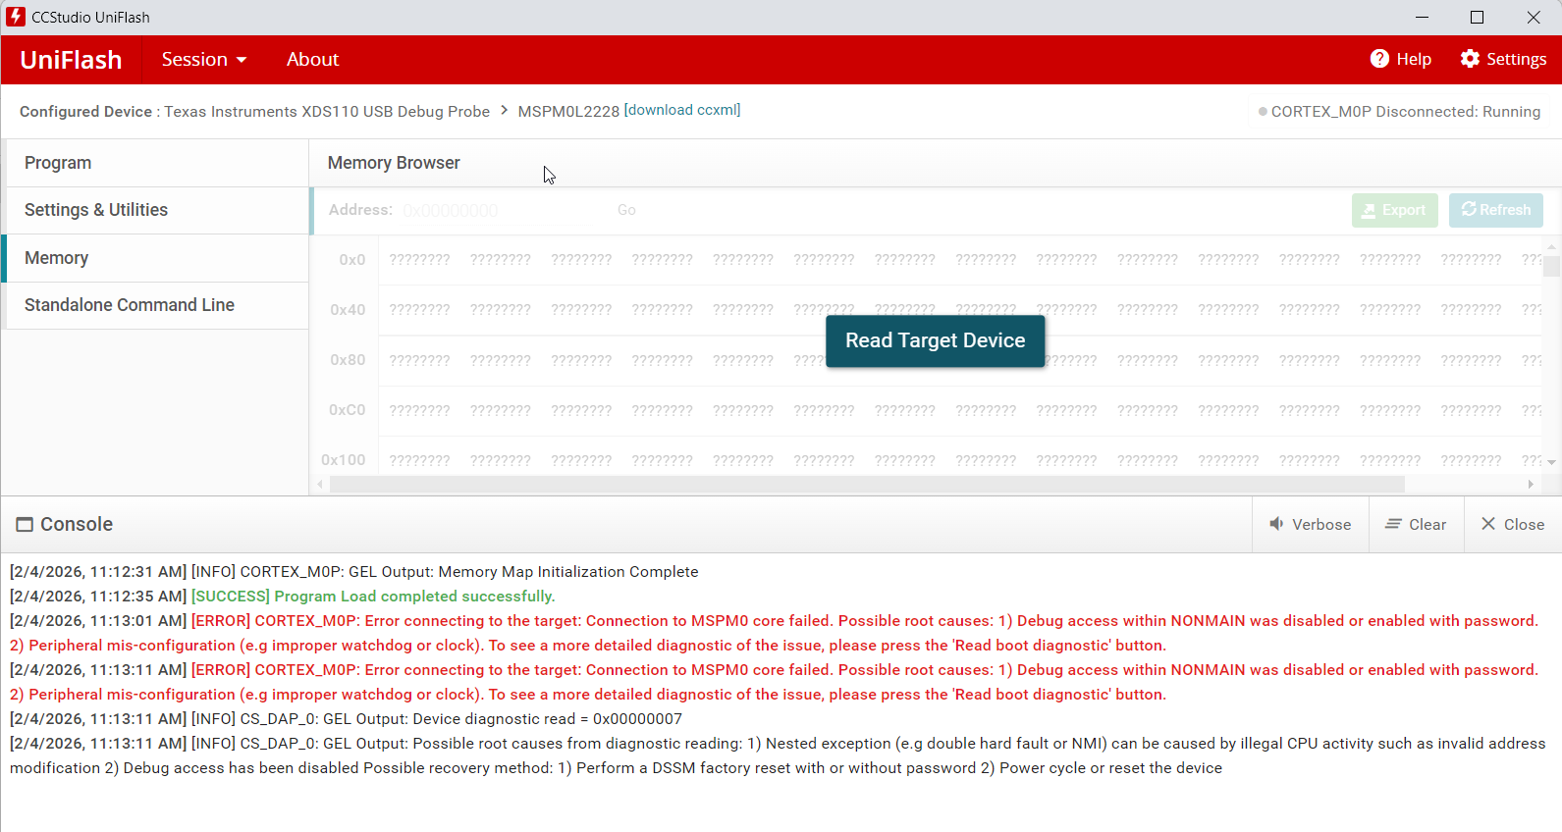Open the Session dropdown menu
Screen dimensions: 1562x832
click(x=204, y=59)
